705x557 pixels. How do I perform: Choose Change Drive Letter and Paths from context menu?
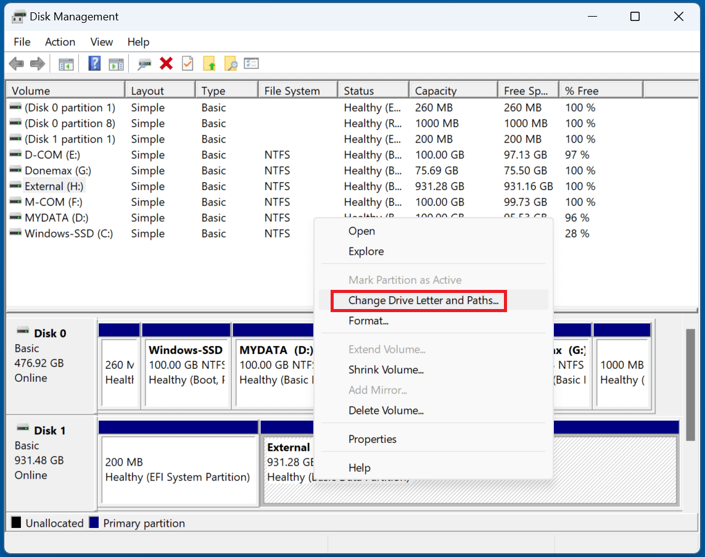[418, 300]
